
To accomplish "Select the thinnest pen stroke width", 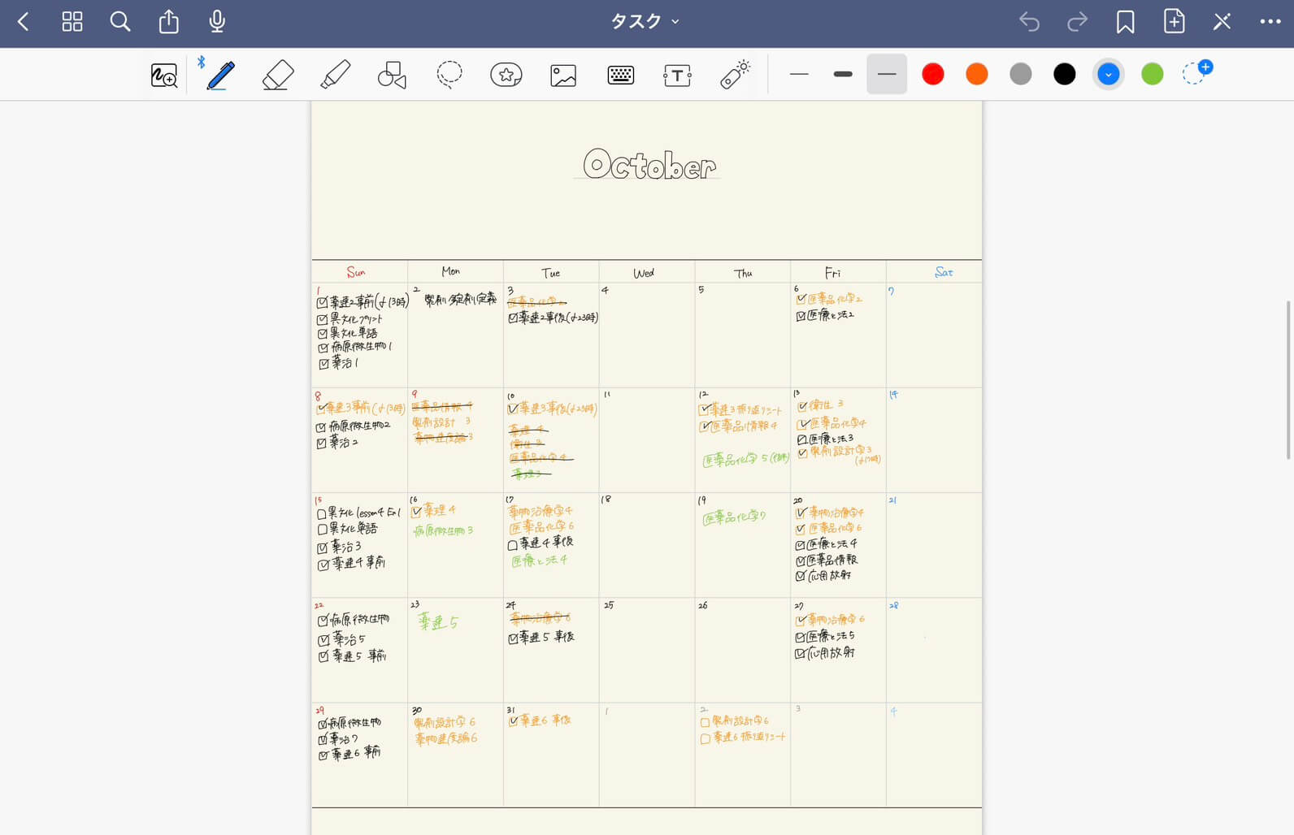I will pyautogui.click(x=799, y=75).
